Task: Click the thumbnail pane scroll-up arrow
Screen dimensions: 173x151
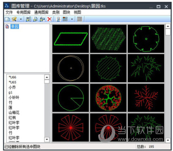Action: (x=168, y=26)
